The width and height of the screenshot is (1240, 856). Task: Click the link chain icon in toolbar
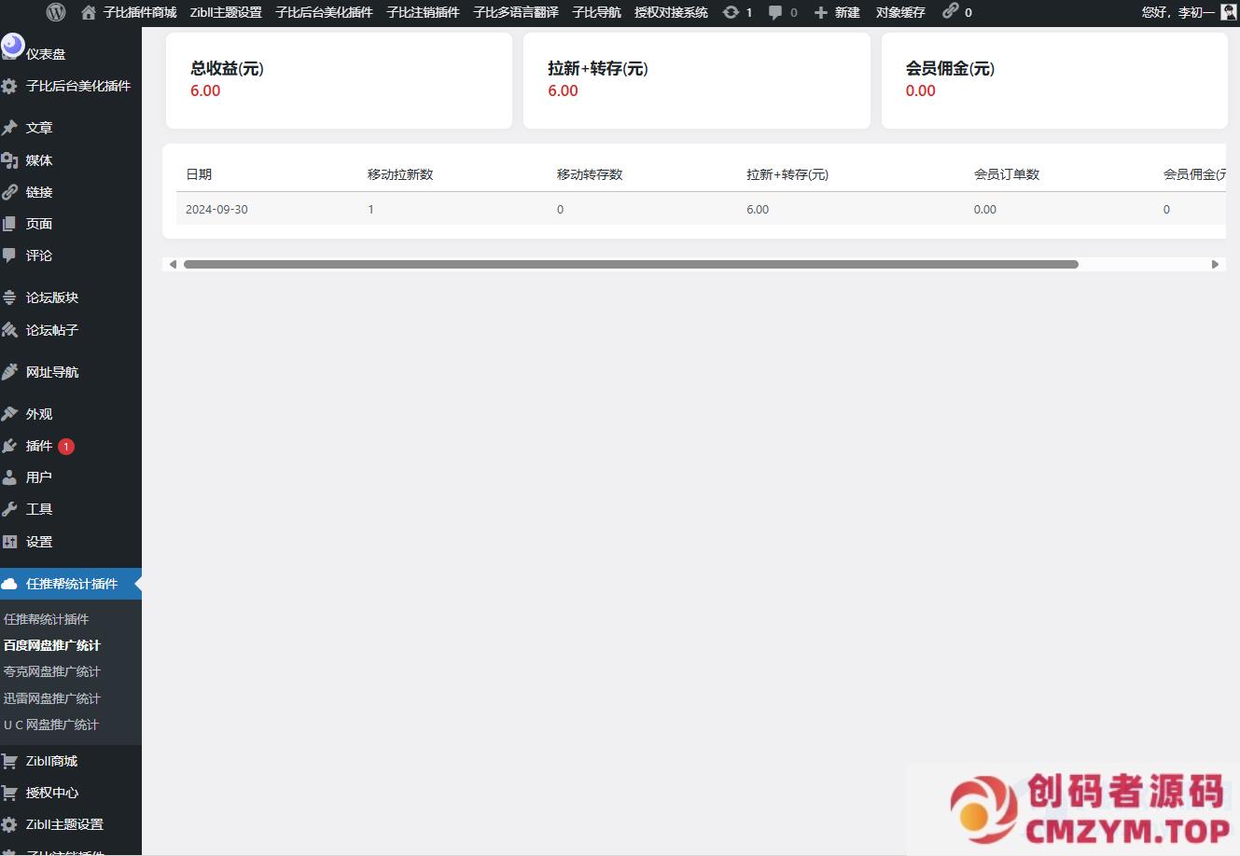tap(950, 11)
